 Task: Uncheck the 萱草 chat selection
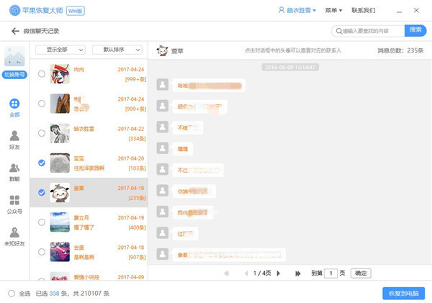point(42,193)
